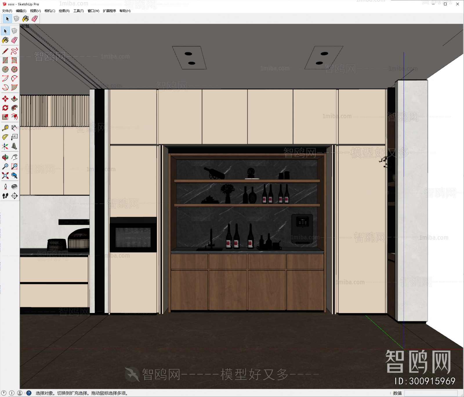Choose the Rotate tool
The image size is (464, 397).
point(5,107)
